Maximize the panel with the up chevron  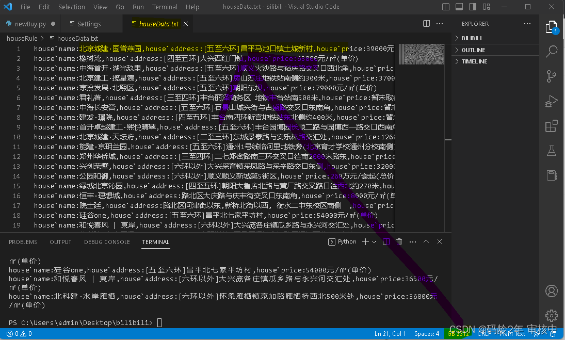426,241
